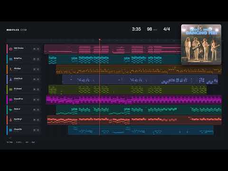Select the GrandPno track name
The height and width of the screenshot is (171, 228).
tap(19, 99)
